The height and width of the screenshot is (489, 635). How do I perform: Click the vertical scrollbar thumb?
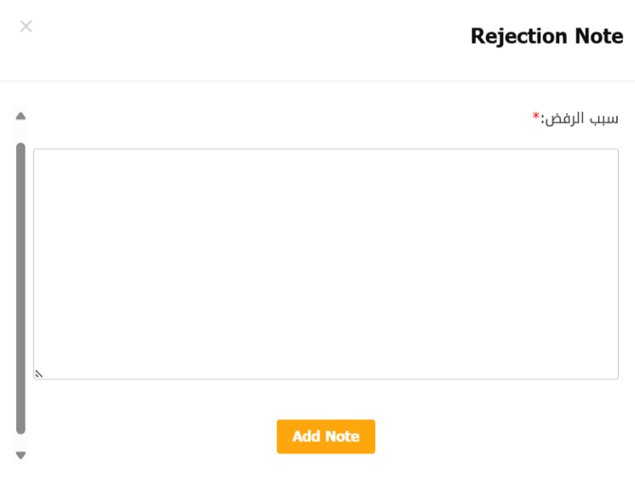[21, 287]
